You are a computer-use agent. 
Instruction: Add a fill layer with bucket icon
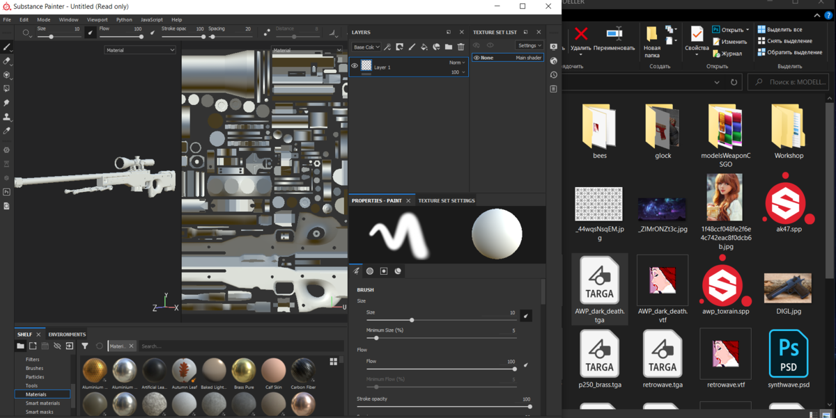424,47
